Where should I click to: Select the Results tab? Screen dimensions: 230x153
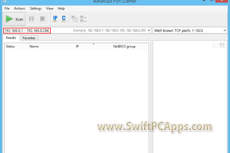click(11, 38)
